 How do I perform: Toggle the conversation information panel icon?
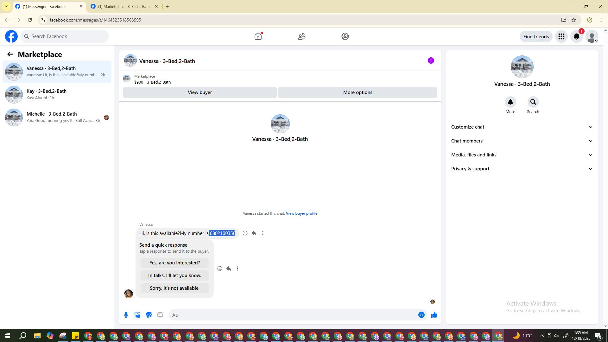(x=431, y=61)
